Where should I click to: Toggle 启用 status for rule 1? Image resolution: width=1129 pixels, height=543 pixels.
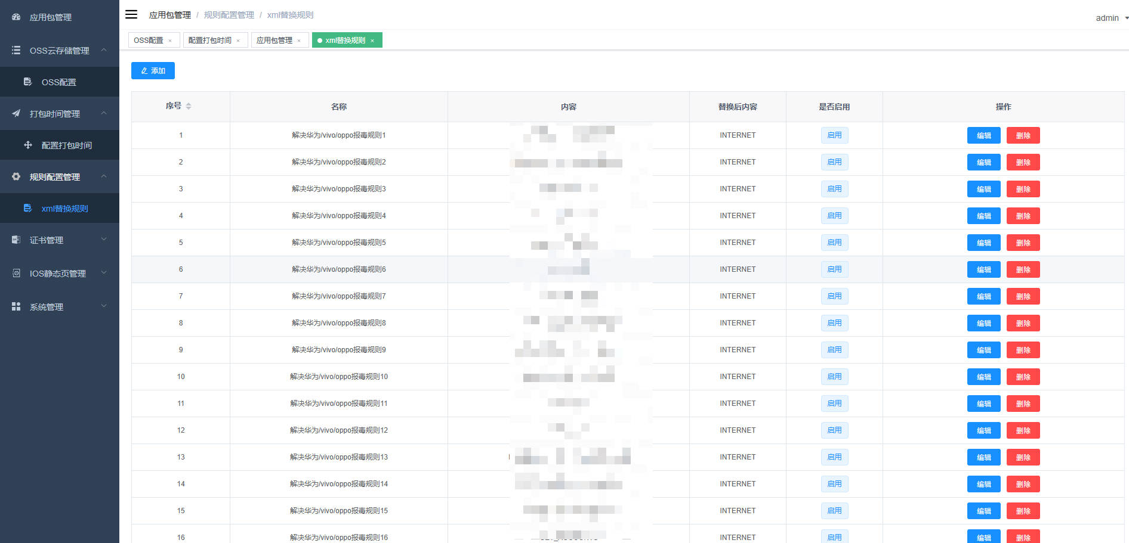[x=834, y=135]
